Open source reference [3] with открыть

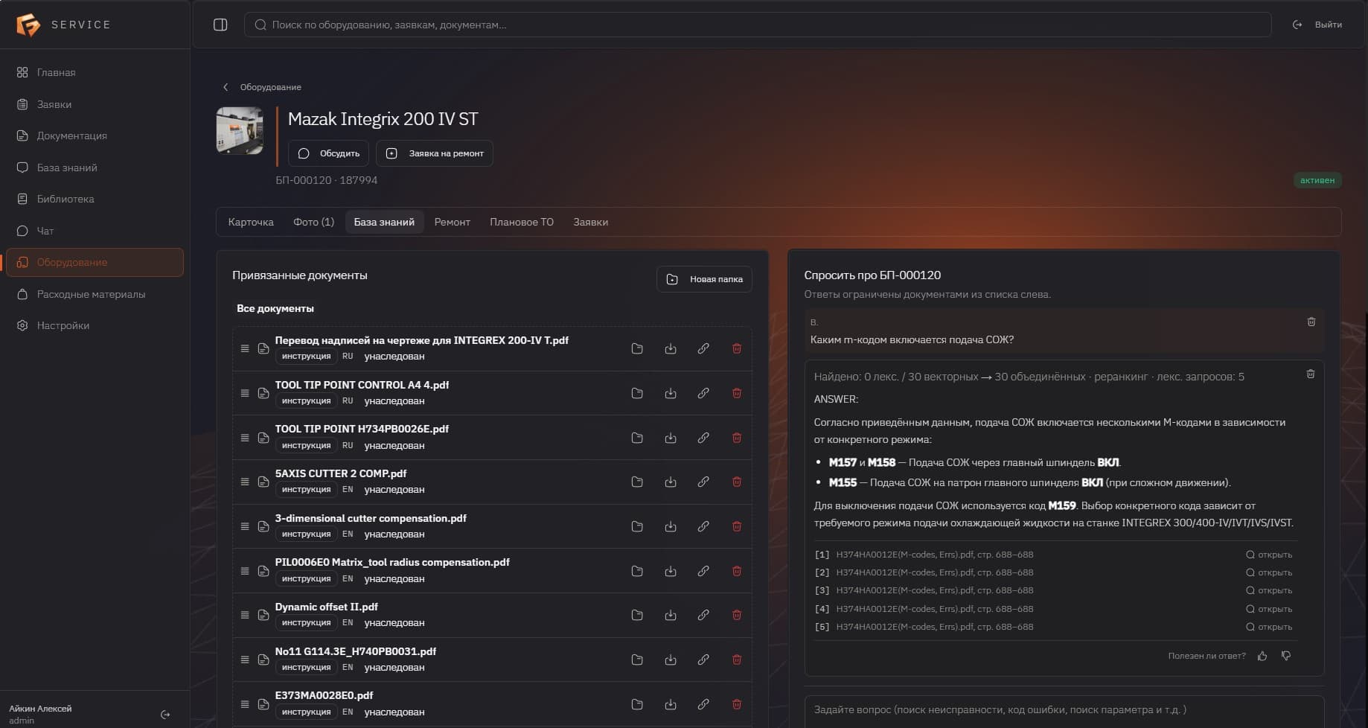(x=1269, y=590)
